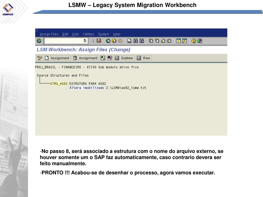The width and height of the screenshot is (263, 197).
Task: Click the PROJ_BRASIL - FINANCEIRO project header line
Action: (87, 67)
